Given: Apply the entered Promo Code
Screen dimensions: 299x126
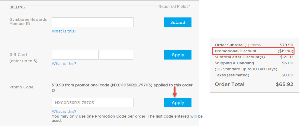Looking at the screenshot, I should (178, 103).
